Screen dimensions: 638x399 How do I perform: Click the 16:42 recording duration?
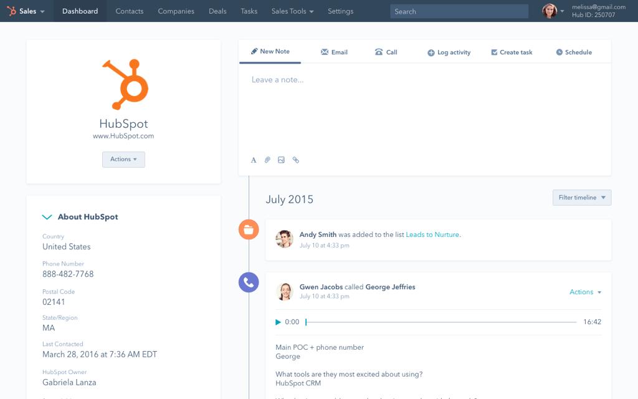click(592, 322)
